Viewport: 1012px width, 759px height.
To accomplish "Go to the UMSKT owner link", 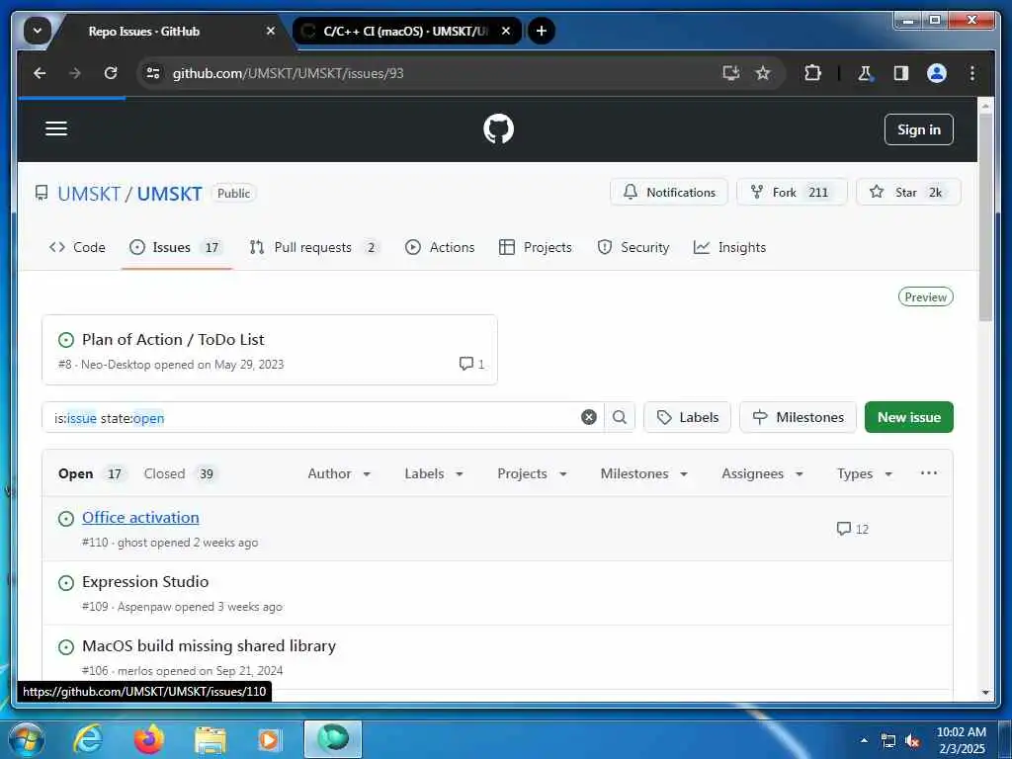I will pos(88,193).
